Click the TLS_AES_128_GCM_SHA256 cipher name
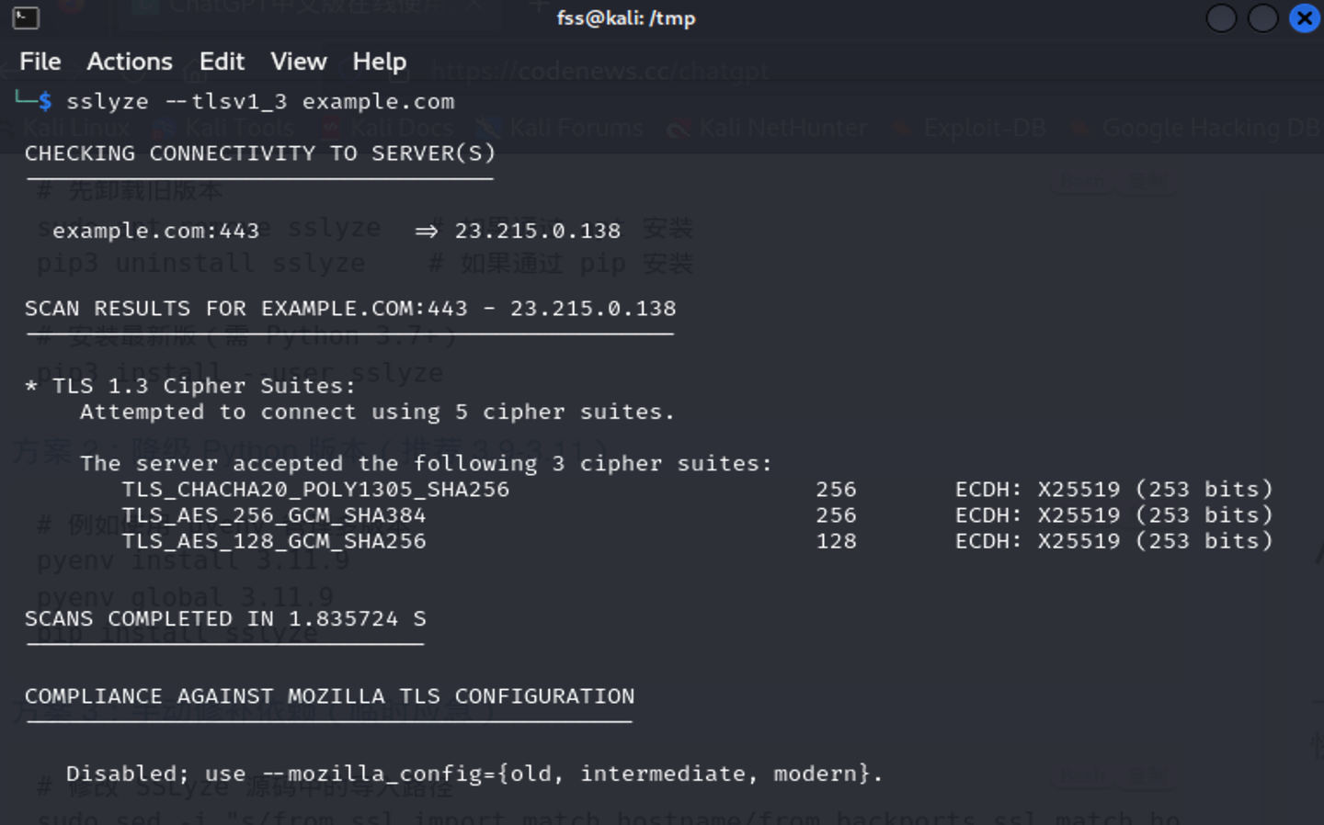1324x825 pixels. [274, 540]
